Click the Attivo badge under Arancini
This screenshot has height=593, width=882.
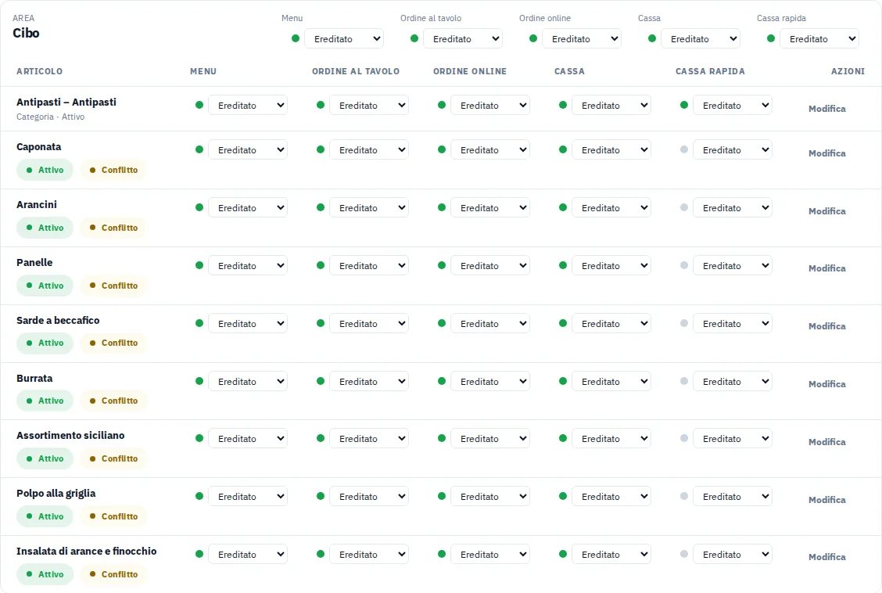tap(45, 228)
